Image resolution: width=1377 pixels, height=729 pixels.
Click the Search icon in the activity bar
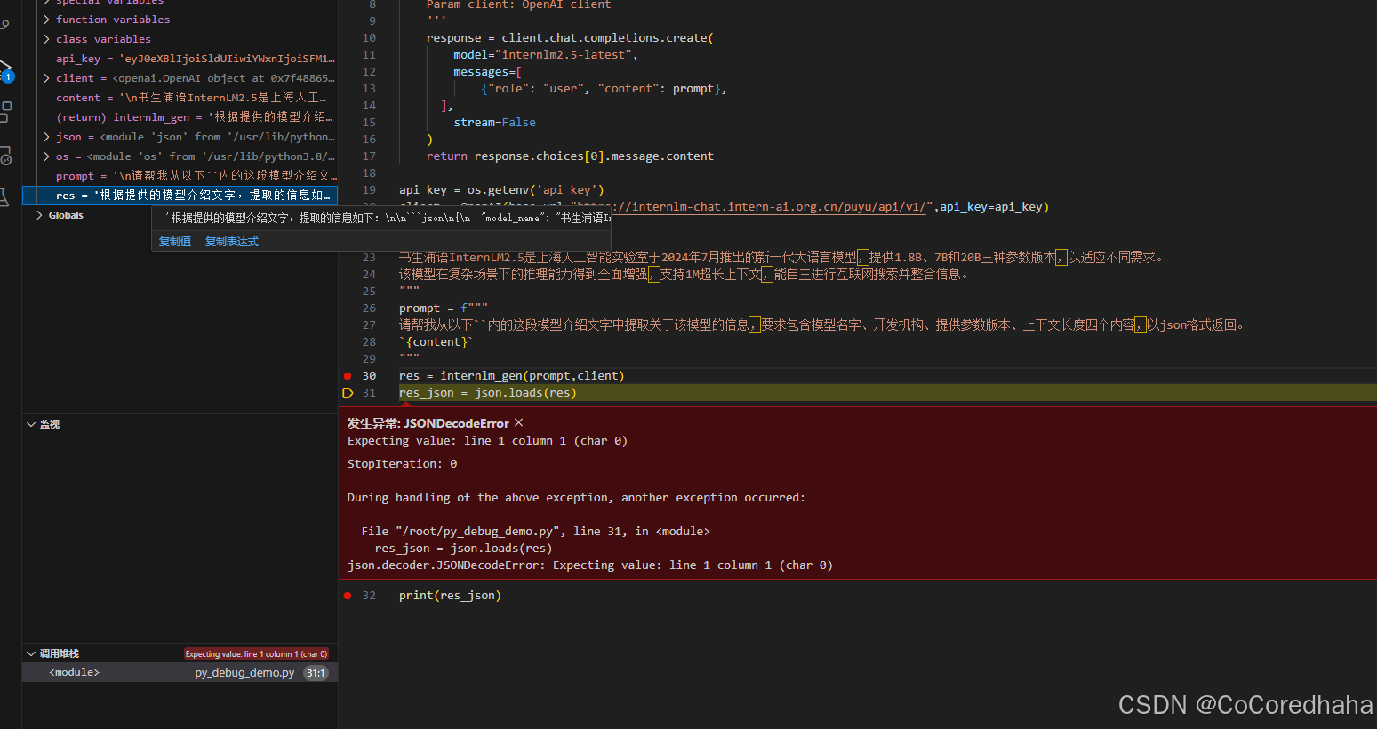tap(7, 24)
